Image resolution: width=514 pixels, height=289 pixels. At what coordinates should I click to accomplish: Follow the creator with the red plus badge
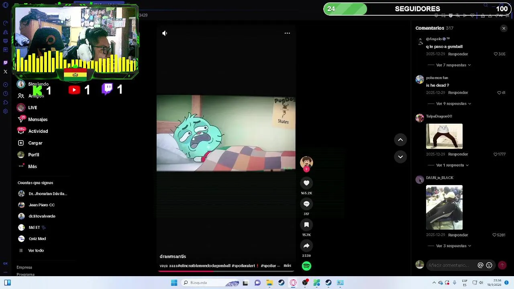pos(306,169)
